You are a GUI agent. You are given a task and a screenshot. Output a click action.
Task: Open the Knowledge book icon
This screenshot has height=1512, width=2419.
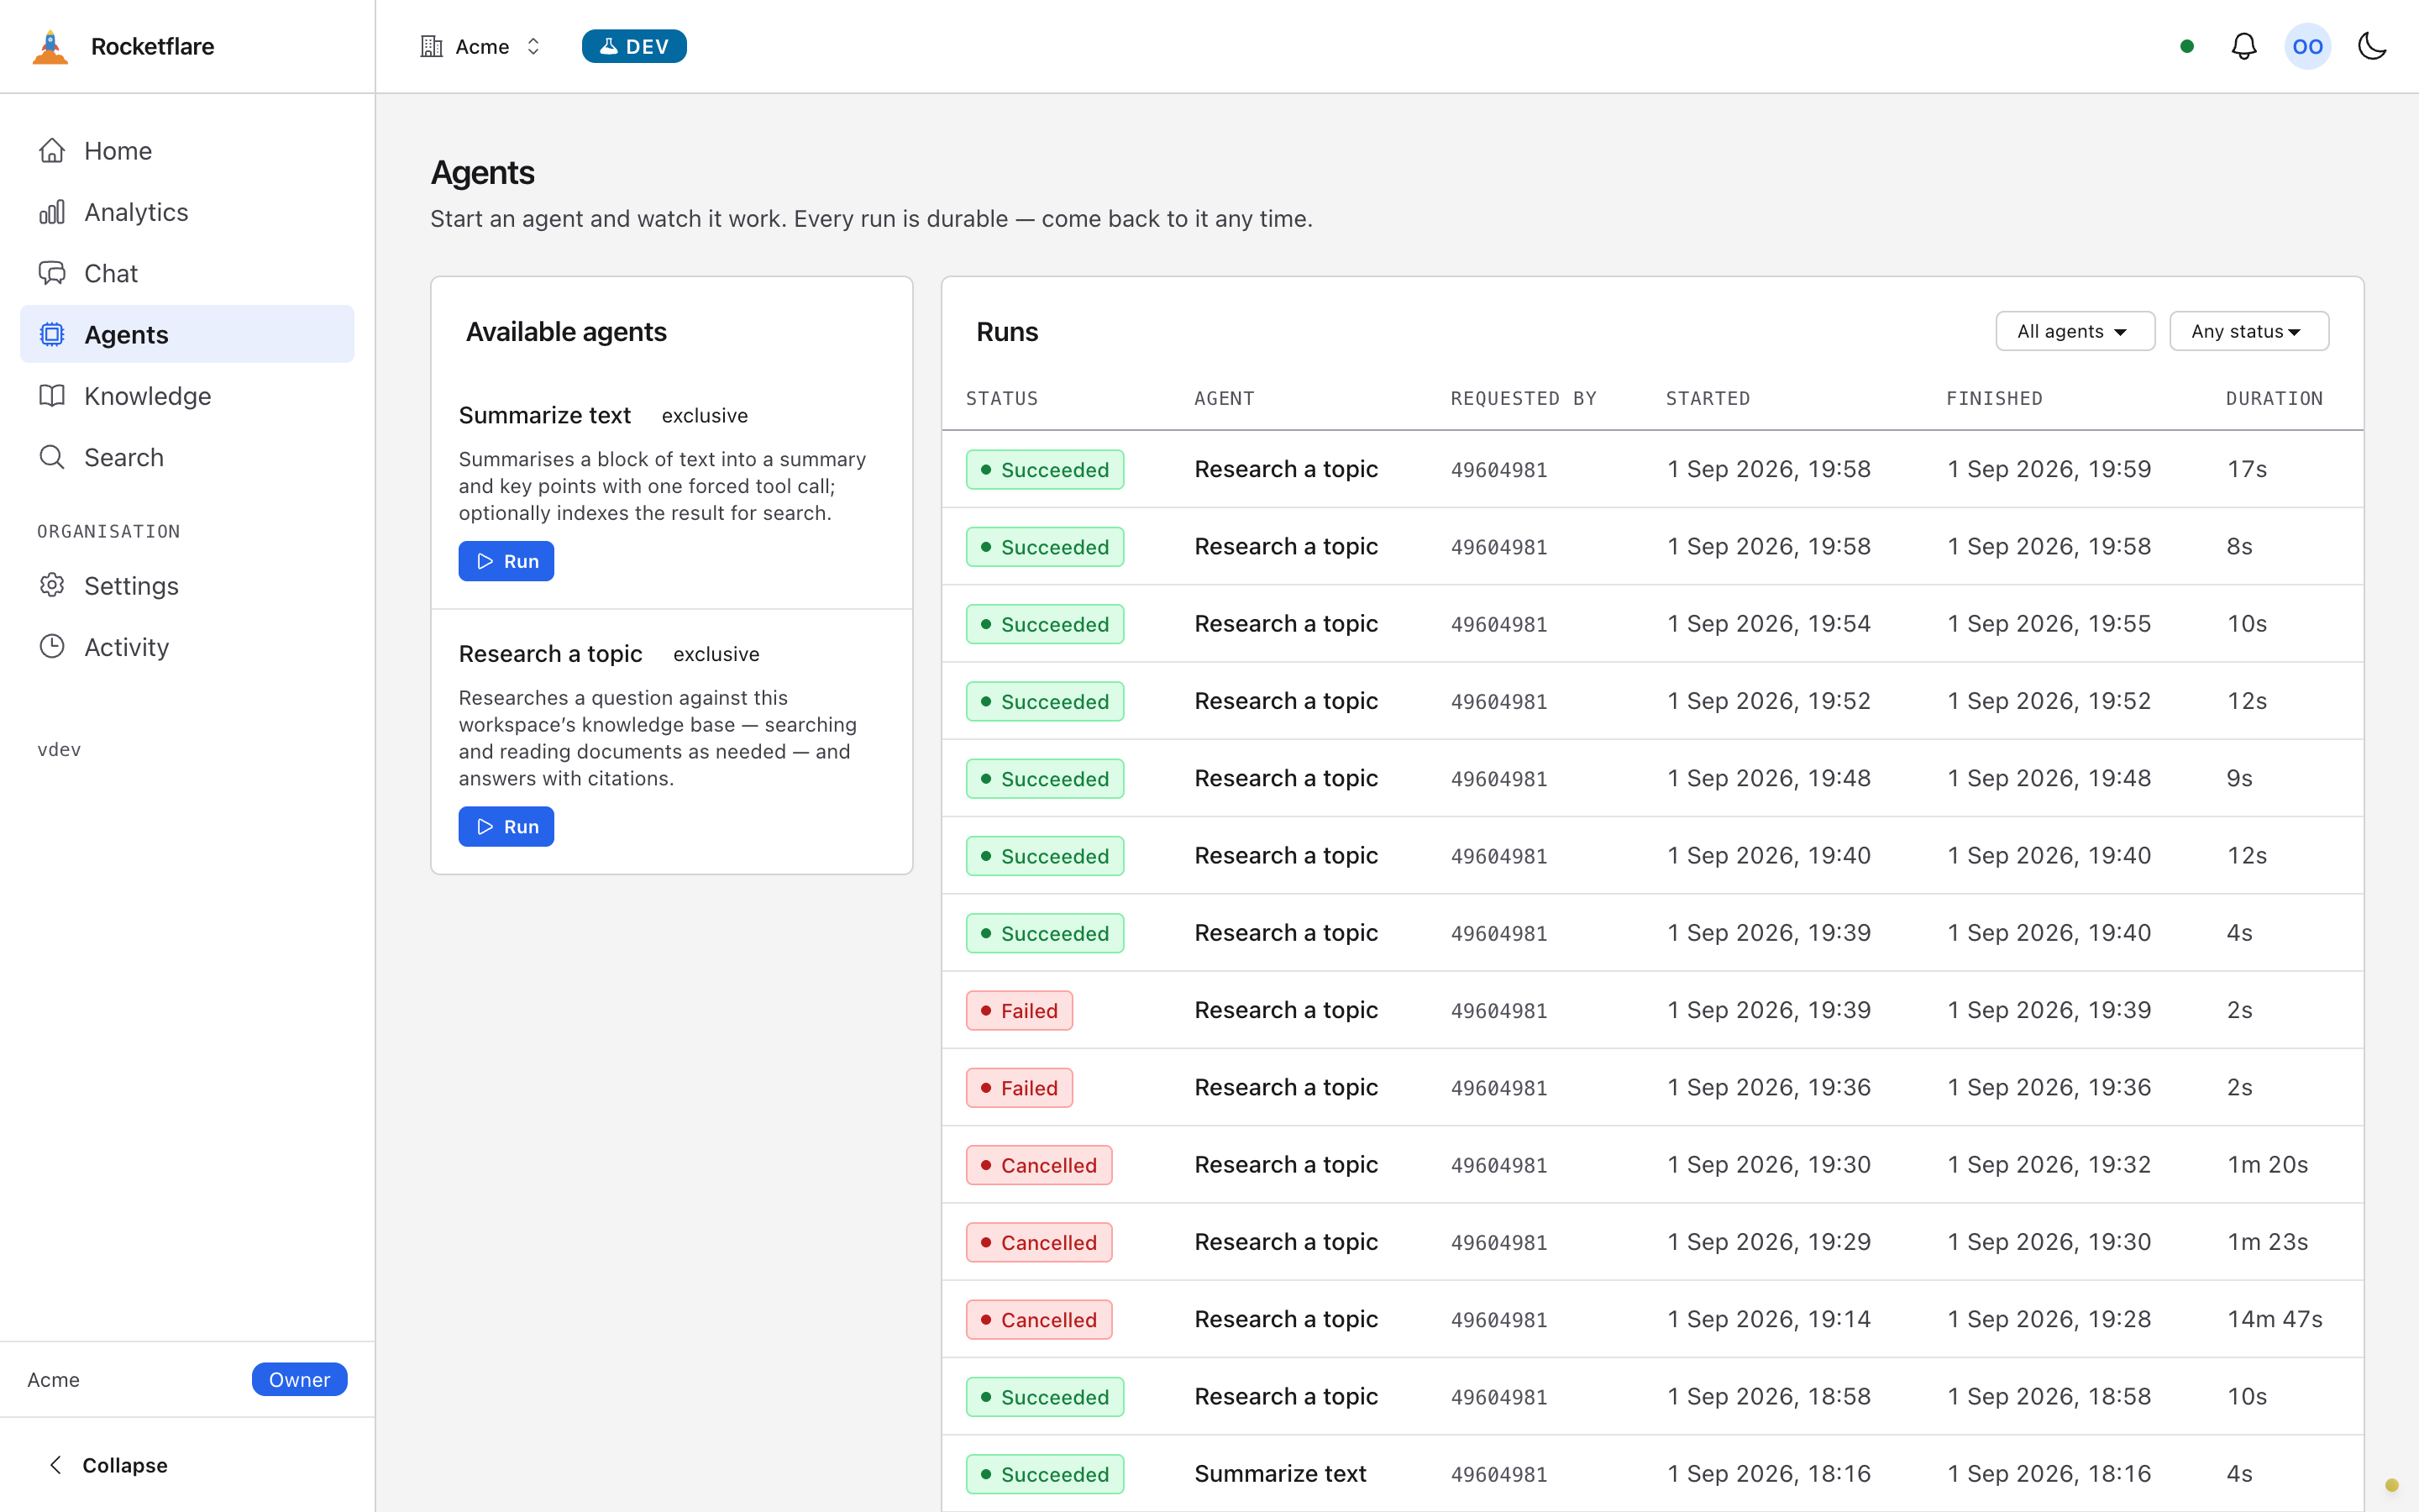tap(52, 396)
